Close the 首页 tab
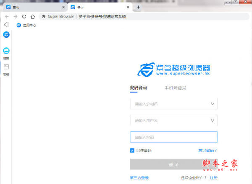 pyautogui.click(x=63, y=7)
